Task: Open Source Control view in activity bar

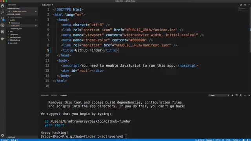Action: point(3,19)
